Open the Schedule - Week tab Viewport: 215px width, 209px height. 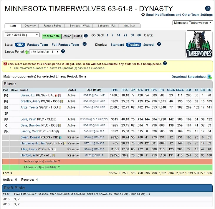[80, 26]
